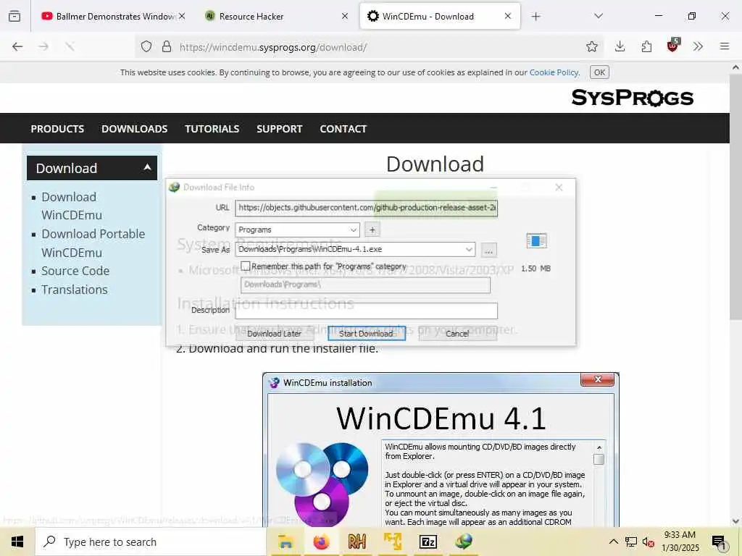Bookmark this page with the star
This screenshot has height=556, width=742.
click(591, 46)
